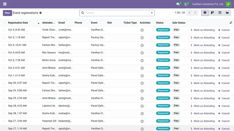Open the main apps grid menu
Screen dimensions: 234x131
5,4
